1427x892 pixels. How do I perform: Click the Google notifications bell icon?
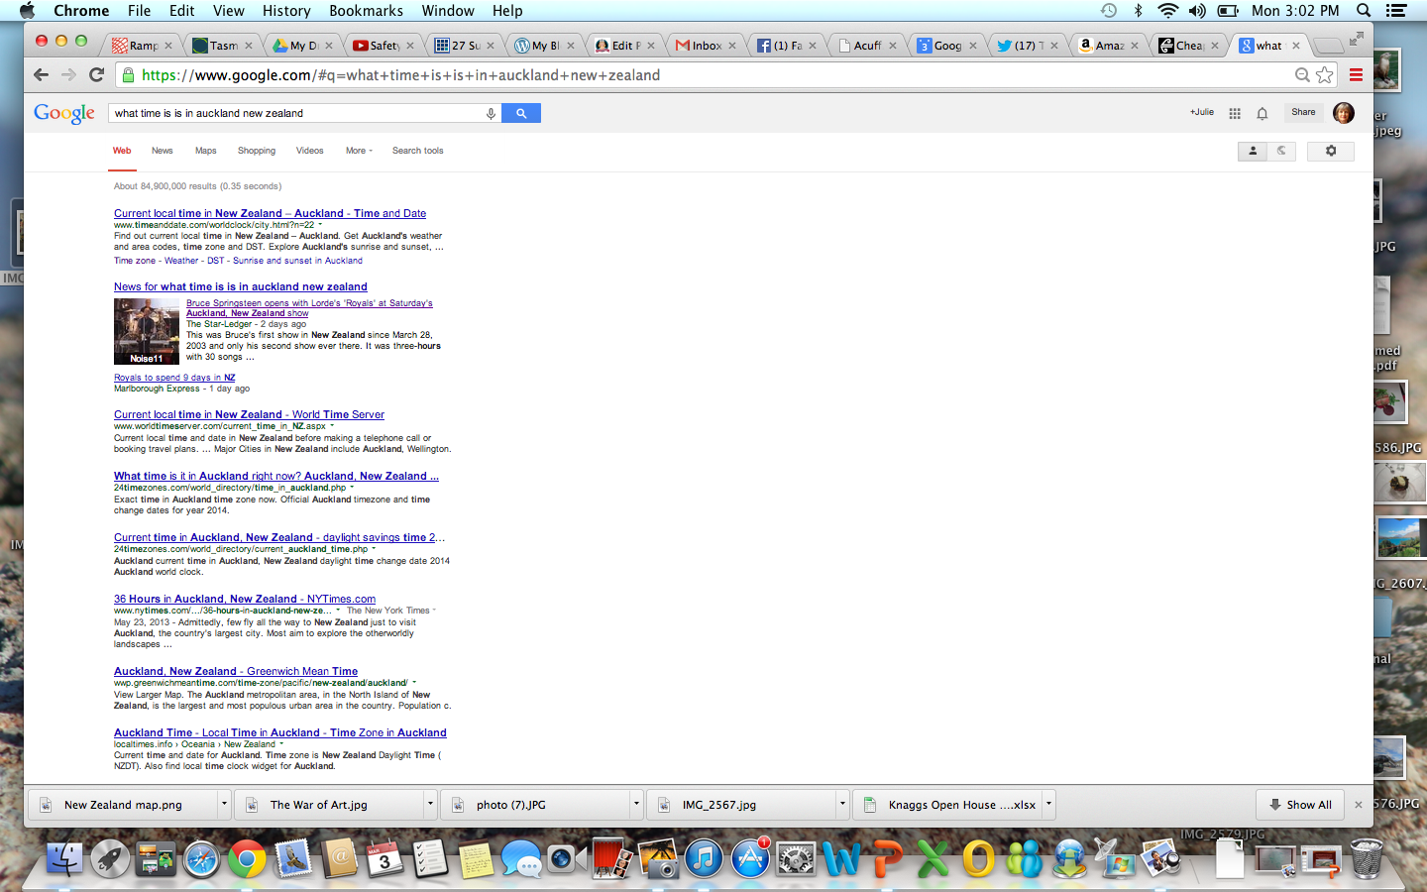[1262, 113]
